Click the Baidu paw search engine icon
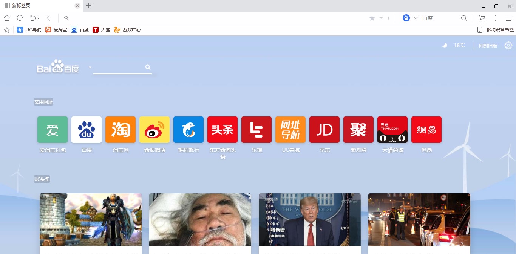This screenshot has height=254, width=516. point(406,18)
